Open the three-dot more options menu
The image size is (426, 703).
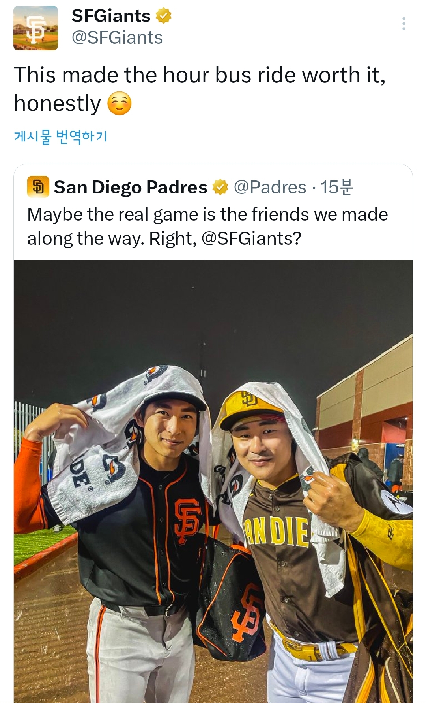pyautogui.click(x=404, y=24)
